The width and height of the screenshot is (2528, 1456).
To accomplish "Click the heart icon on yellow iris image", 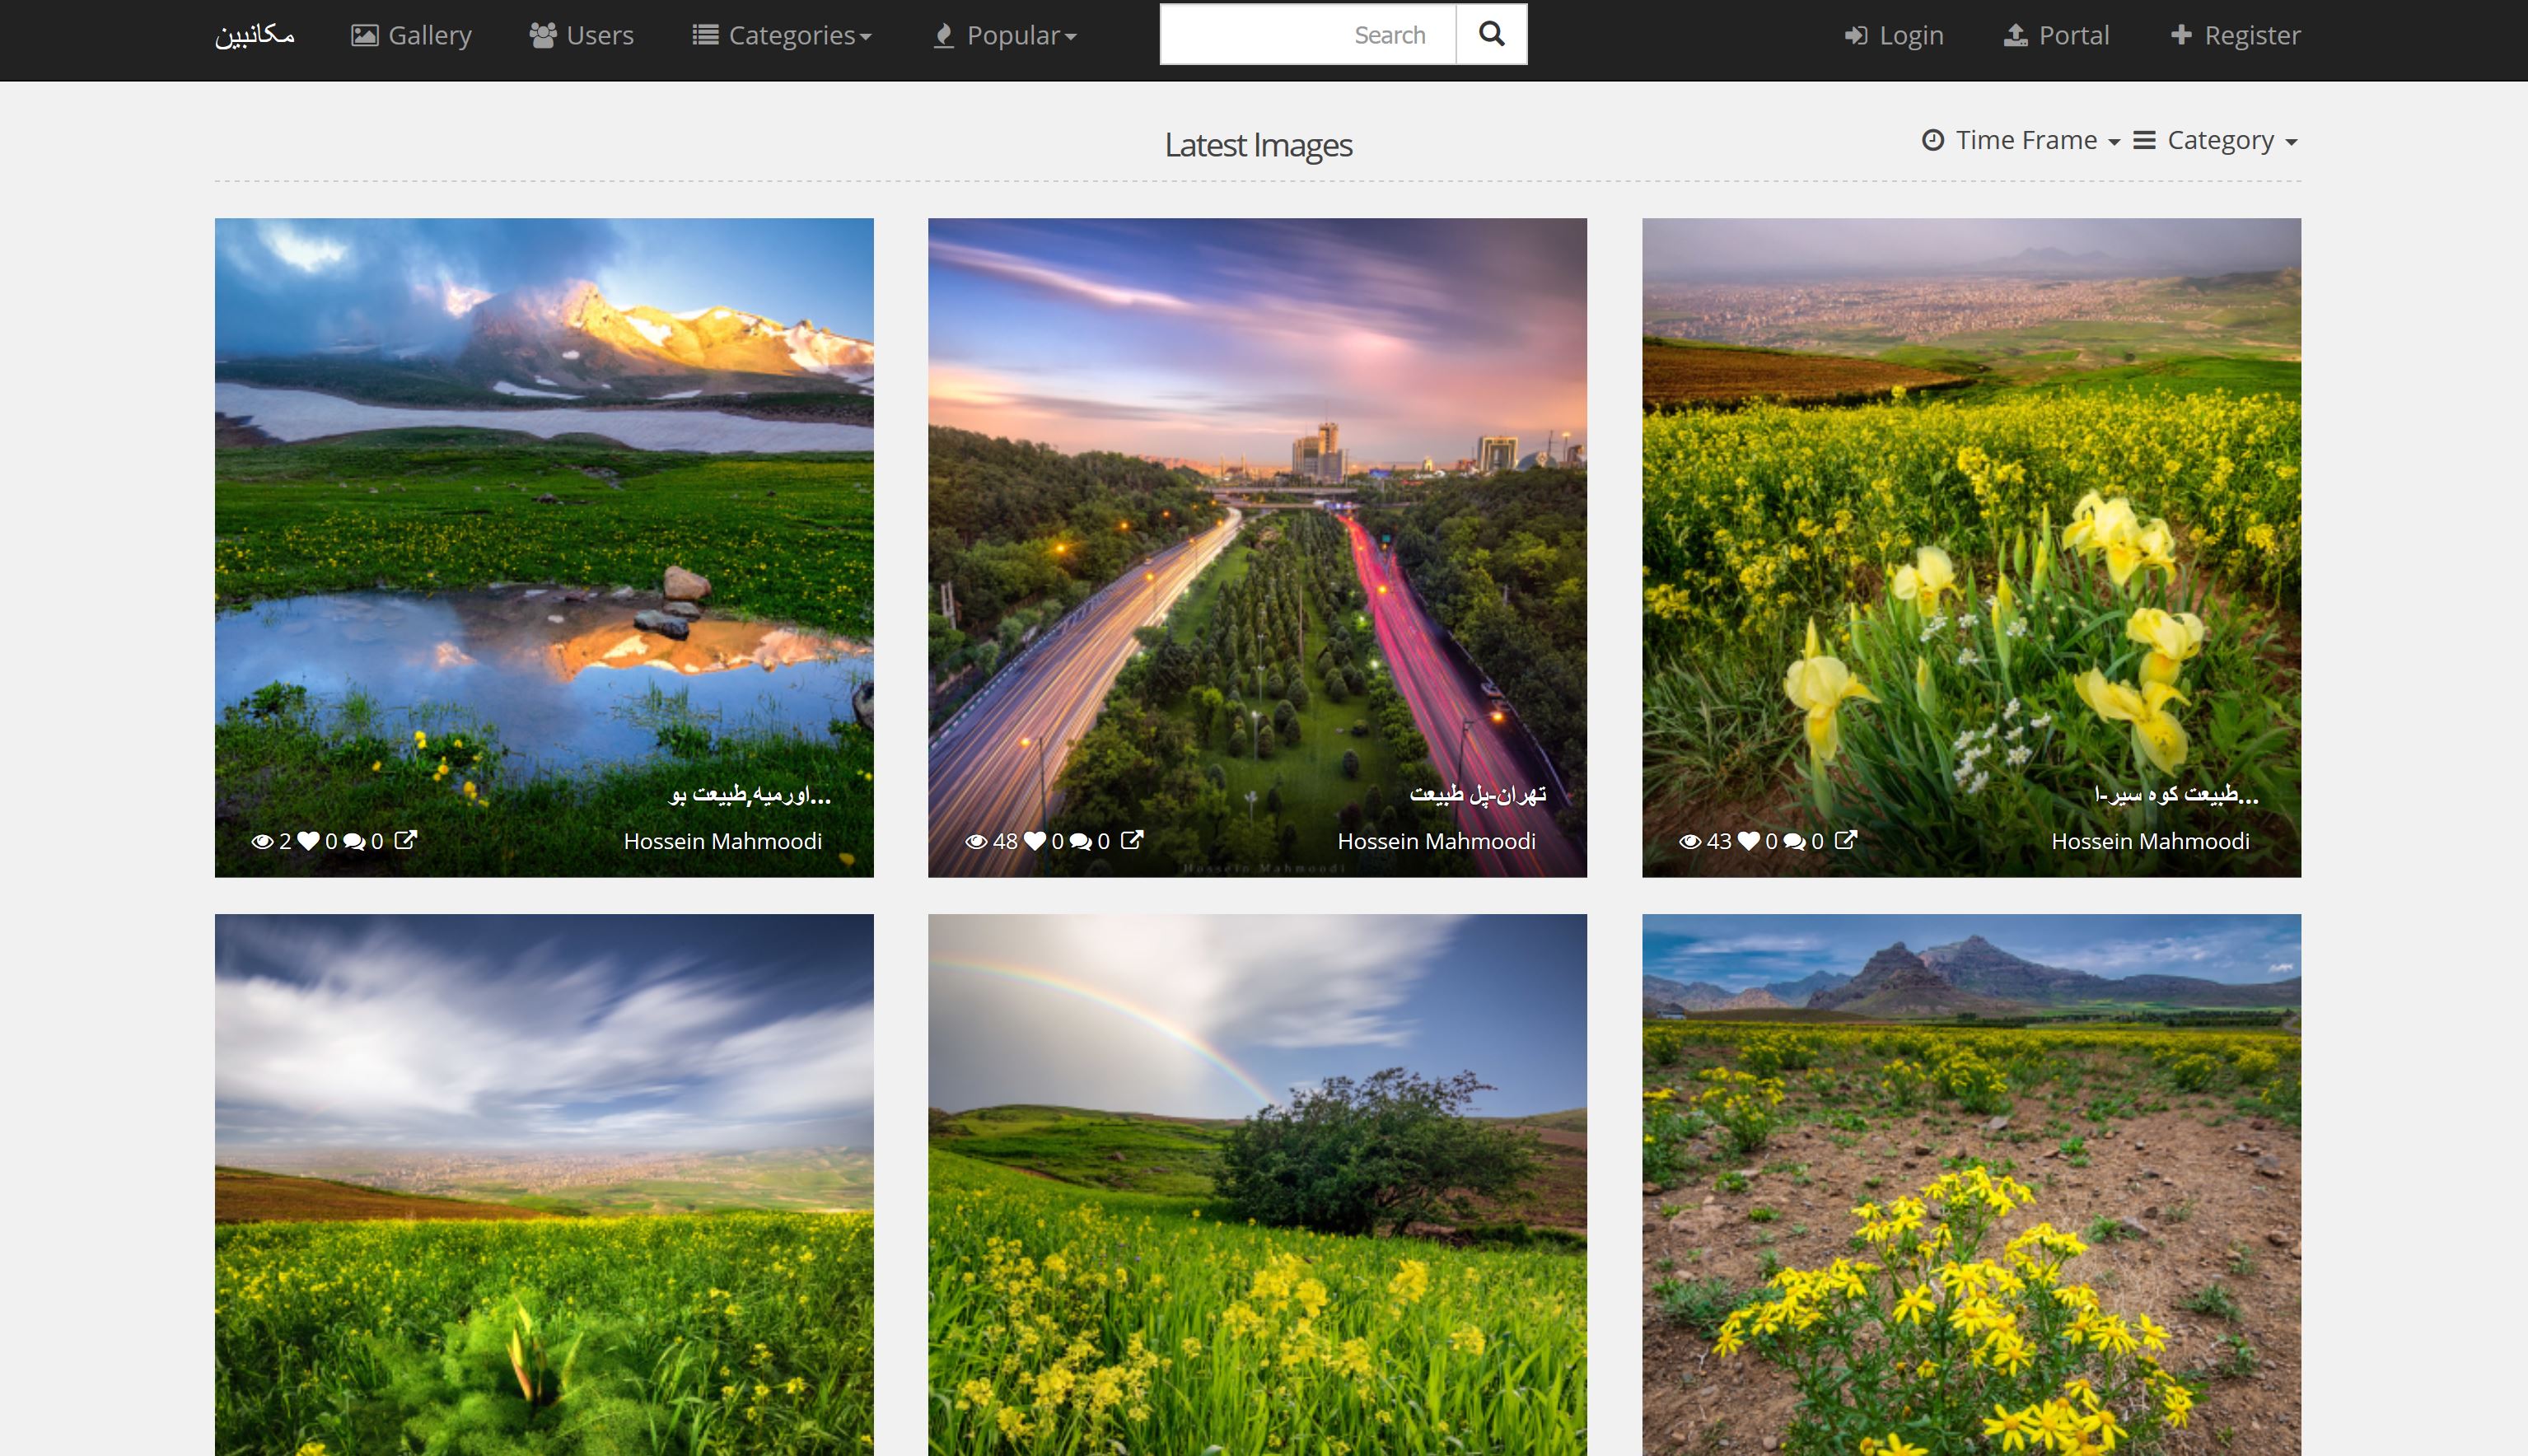I will click(x=1748, y=841).
